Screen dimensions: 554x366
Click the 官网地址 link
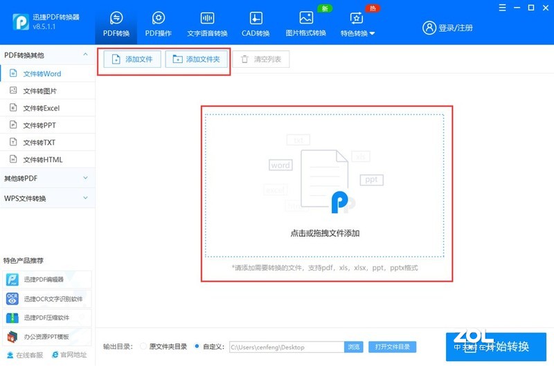[69, 355]
